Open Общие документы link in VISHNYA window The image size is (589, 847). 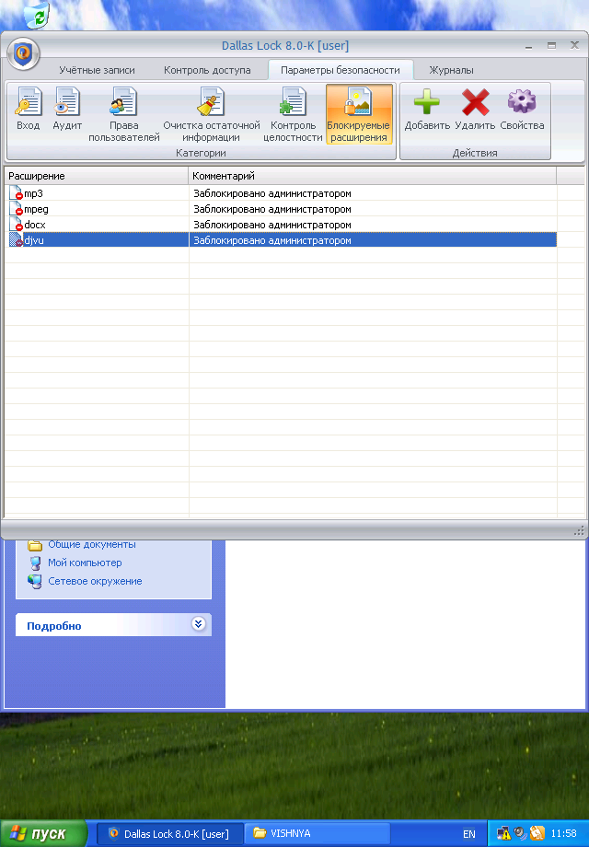pos(92,544)
